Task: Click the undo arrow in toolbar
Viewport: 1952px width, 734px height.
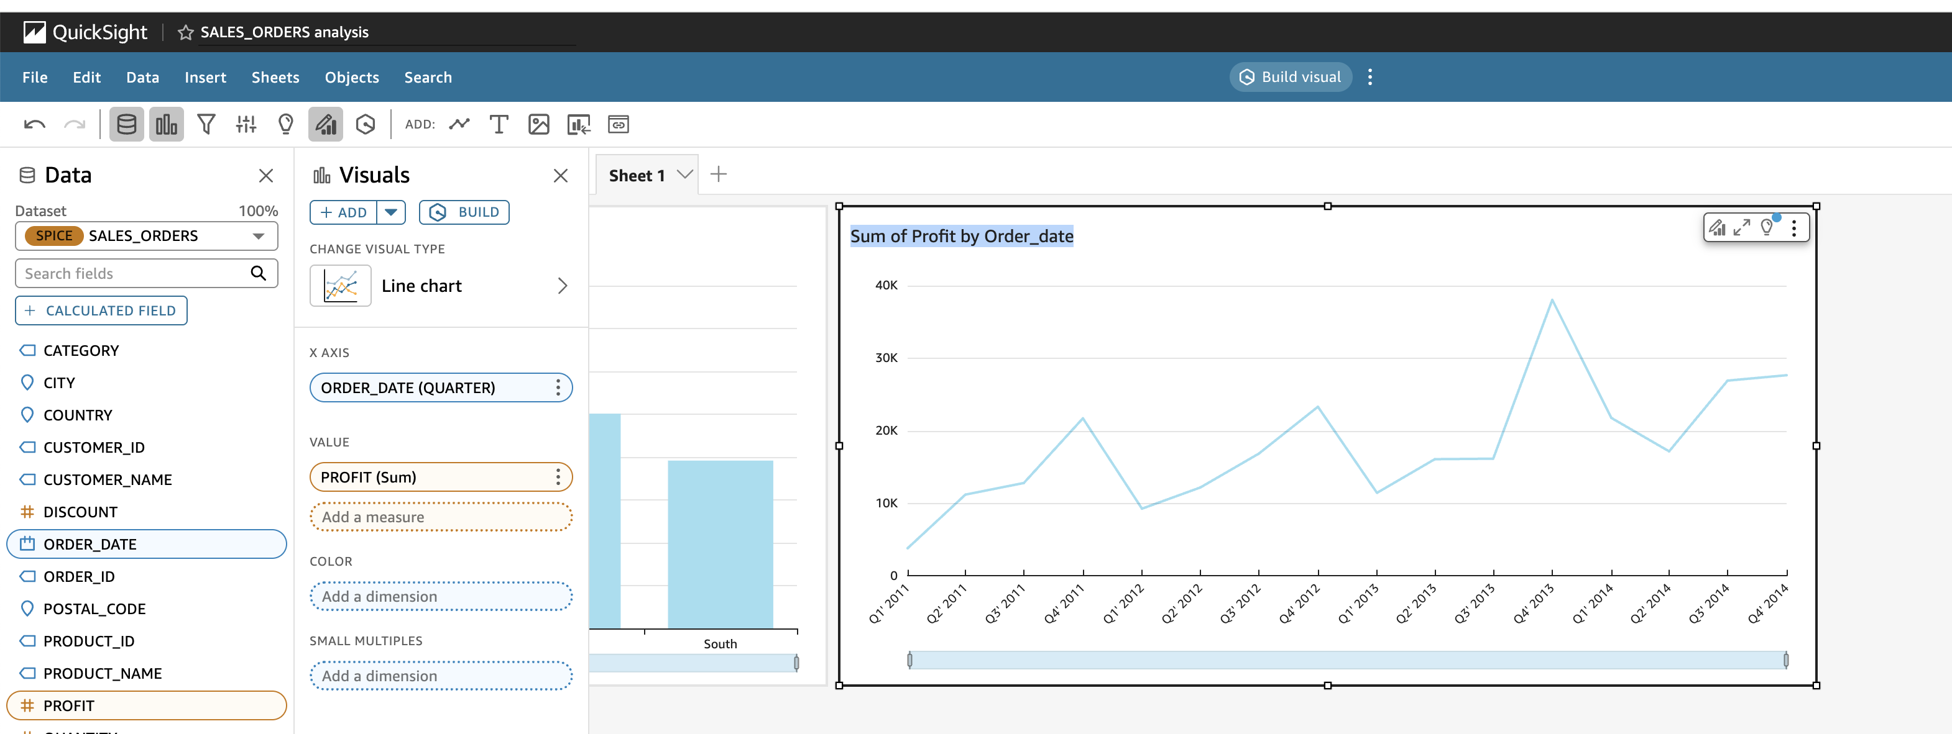Action: pos(35,124)
